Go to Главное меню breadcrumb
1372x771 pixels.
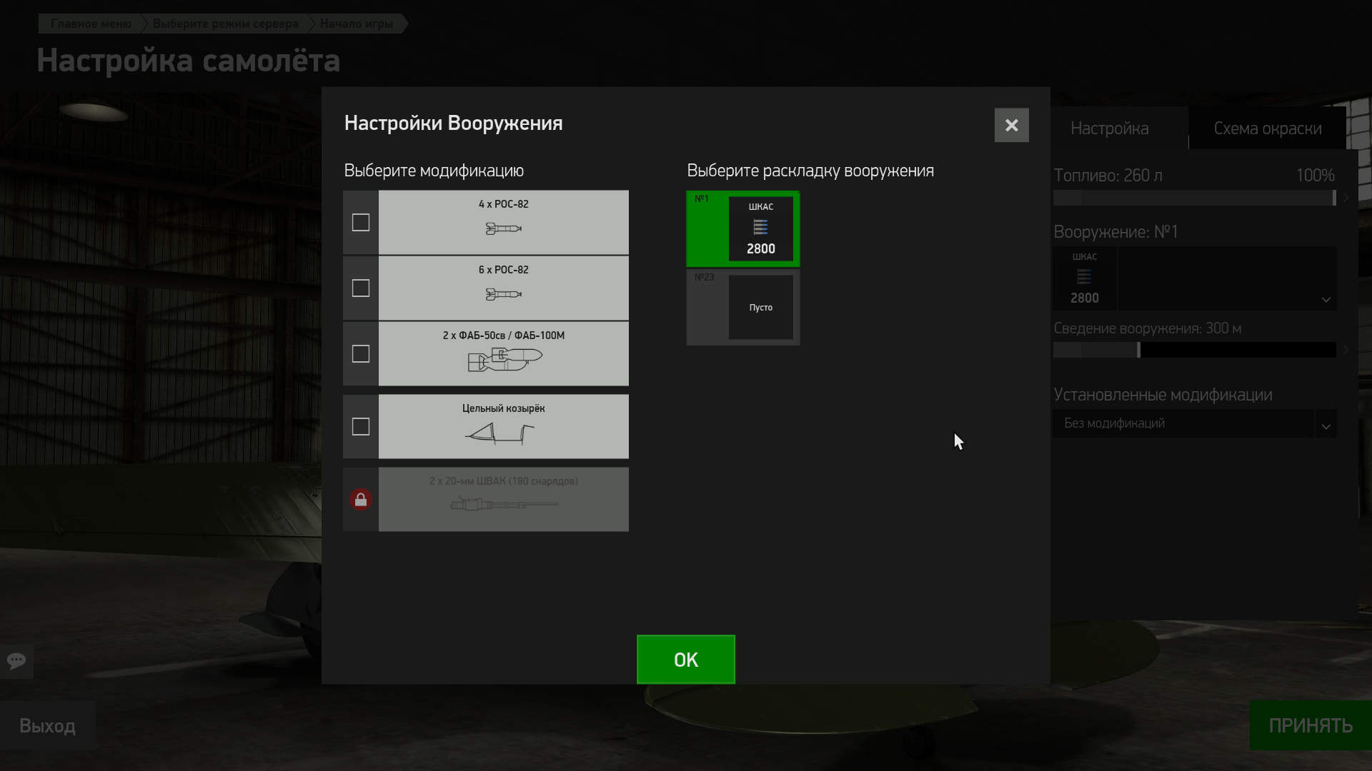[x=91, y=24]
